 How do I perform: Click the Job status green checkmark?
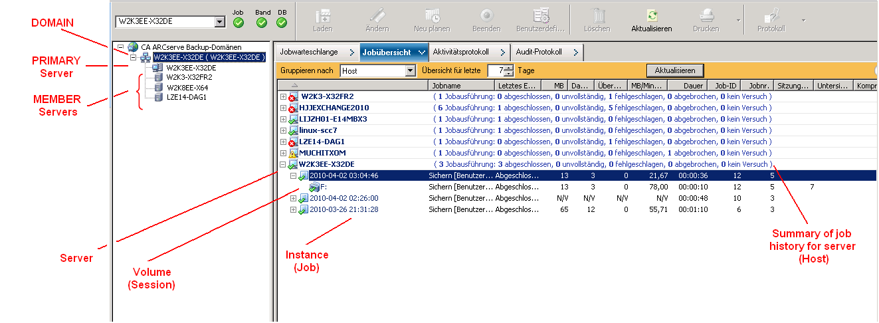click(x=239, y=23)
